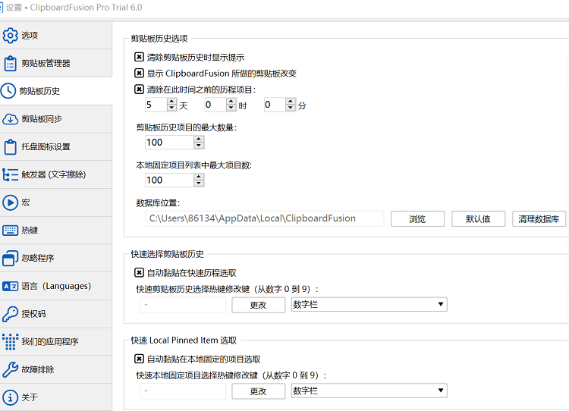Viewport: 569px width, 411px height.
Task: Decrease 剪贴板历史项目的最大数量 value
Action: (199, 146)
